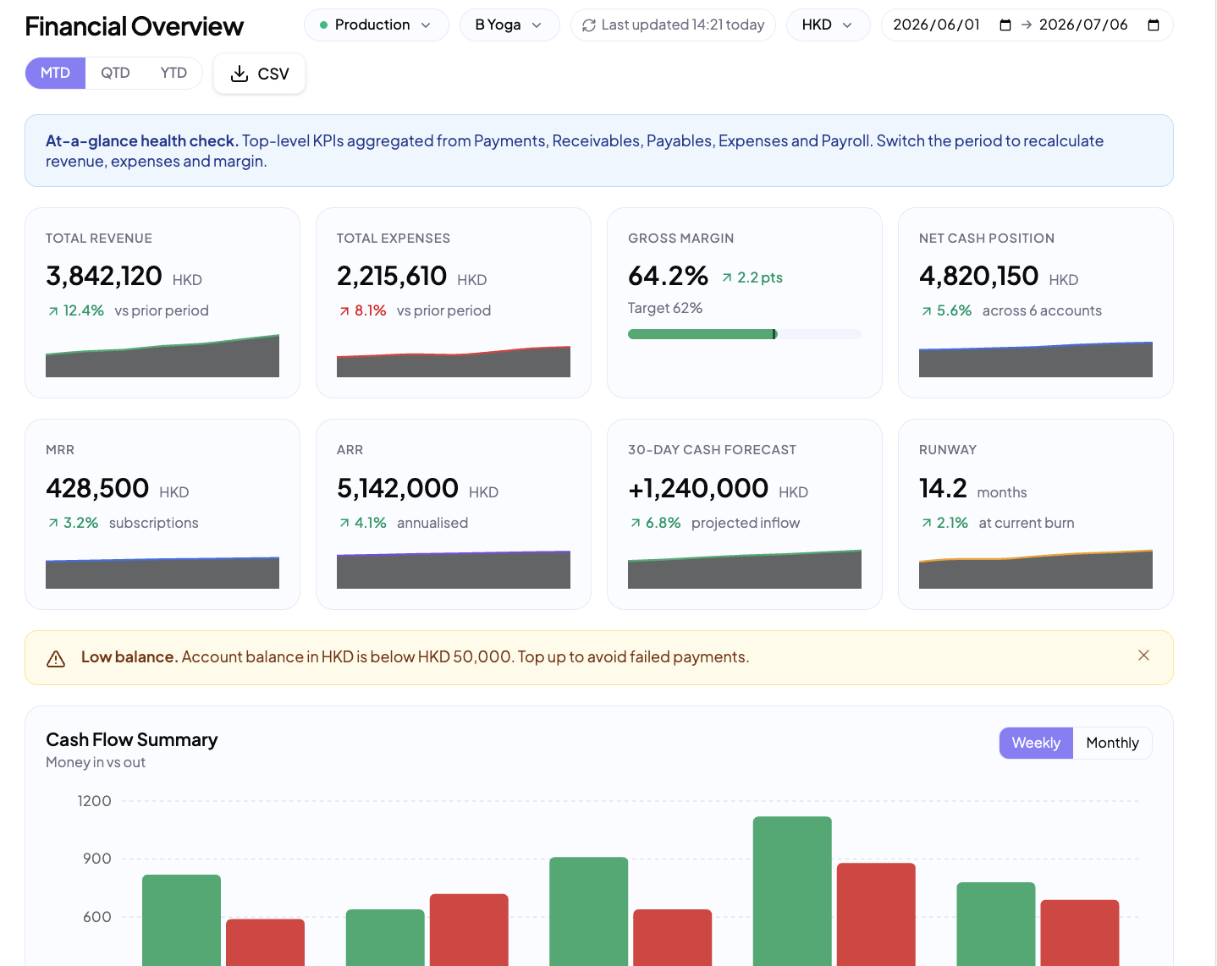Click the Financial Overview heading
Screen dimensions: 1217x966
pos(135,26)
